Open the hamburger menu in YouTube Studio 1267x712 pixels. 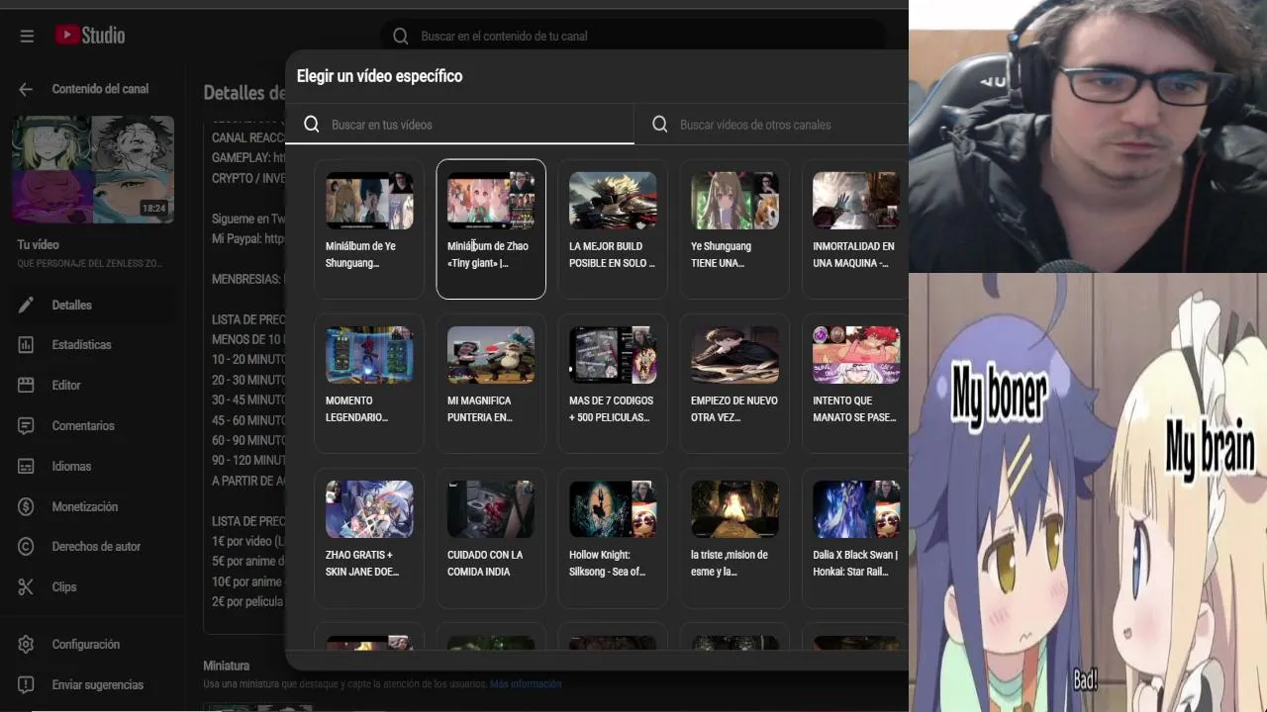(x=27, y=36)
